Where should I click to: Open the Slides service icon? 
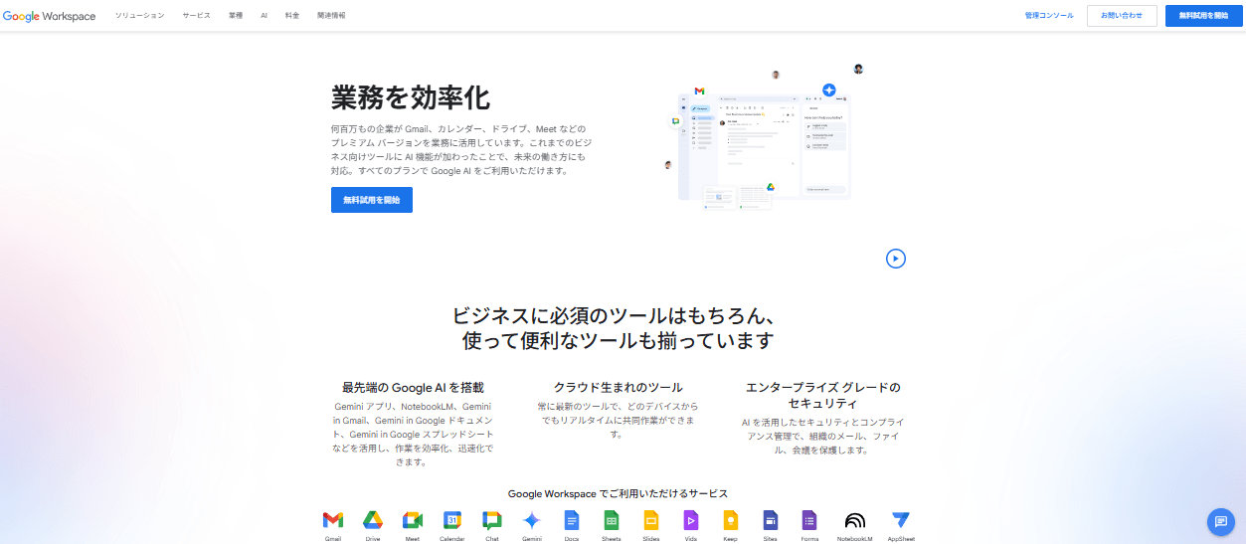(651, 520)
